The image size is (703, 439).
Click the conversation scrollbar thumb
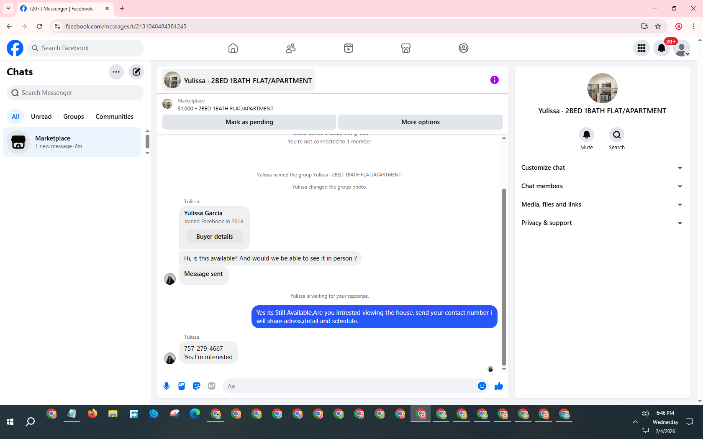[504, 277]
